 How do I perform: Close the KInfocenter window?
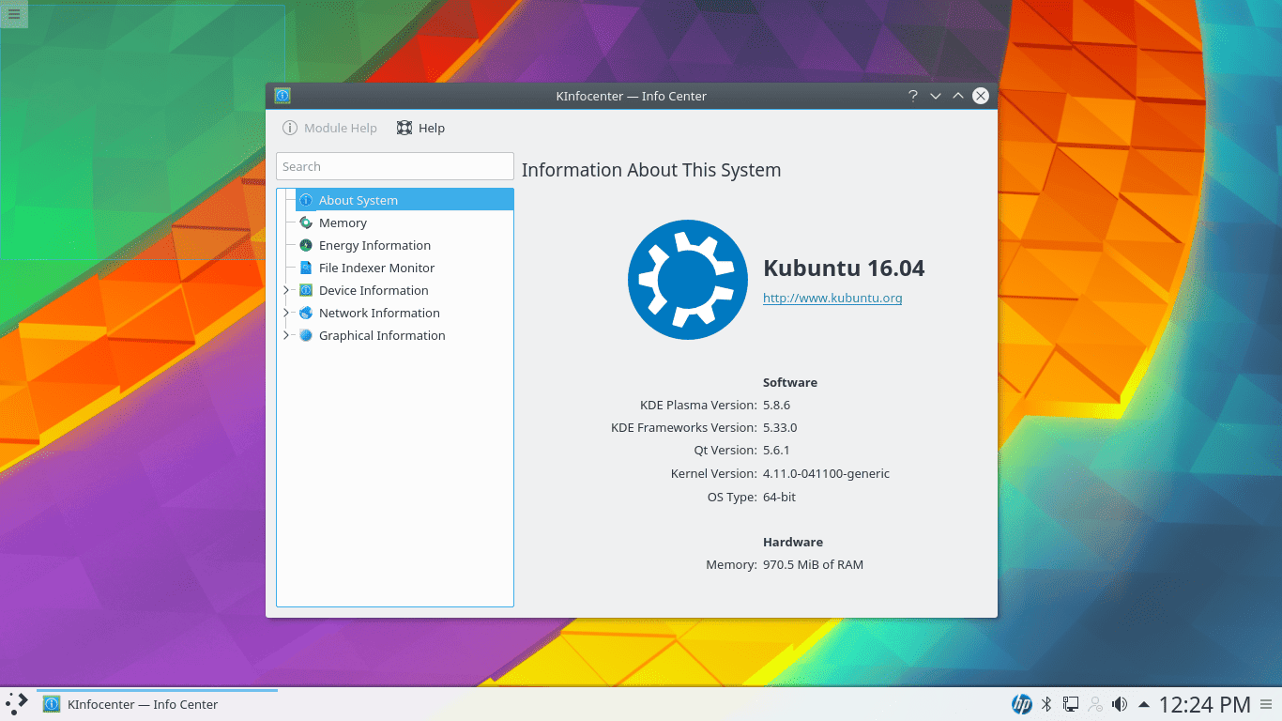(x=981, y=96)
